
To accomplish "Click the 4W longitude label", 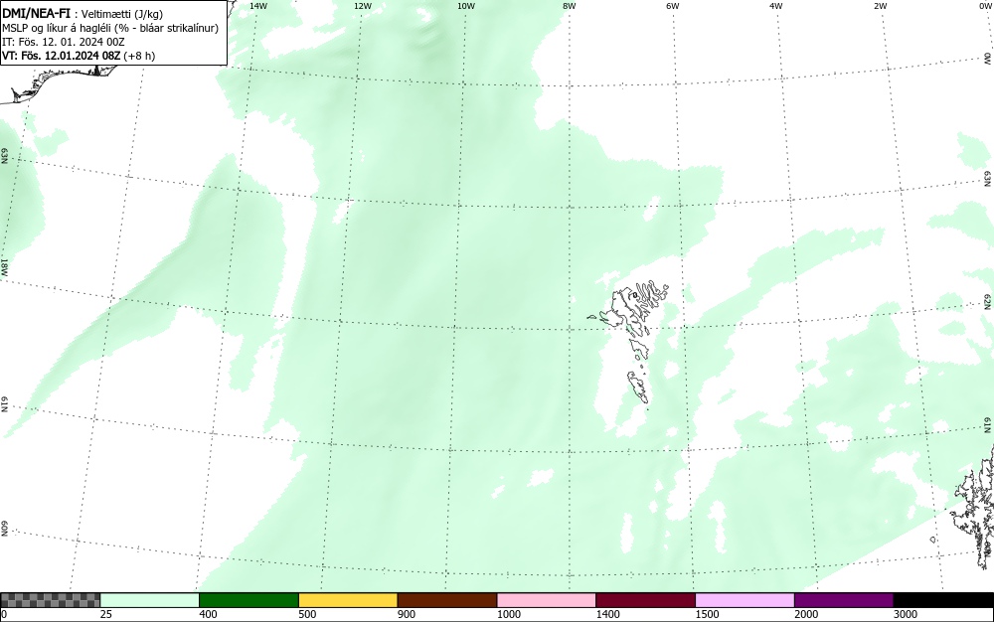I will pyautogui.click(x=776, y=6).
